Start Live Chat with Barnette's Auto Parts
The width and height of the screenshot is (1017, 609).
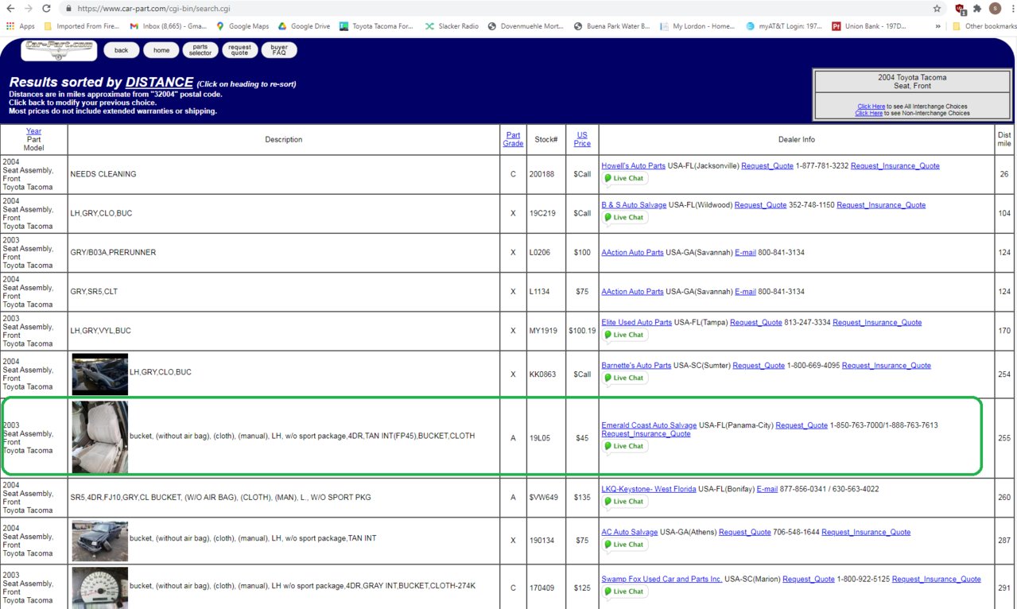point(625,378)
